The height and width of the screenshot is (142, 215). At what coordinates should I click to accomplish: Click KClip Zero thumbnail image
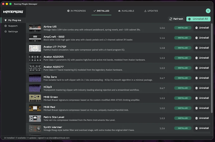click(35, 78)
